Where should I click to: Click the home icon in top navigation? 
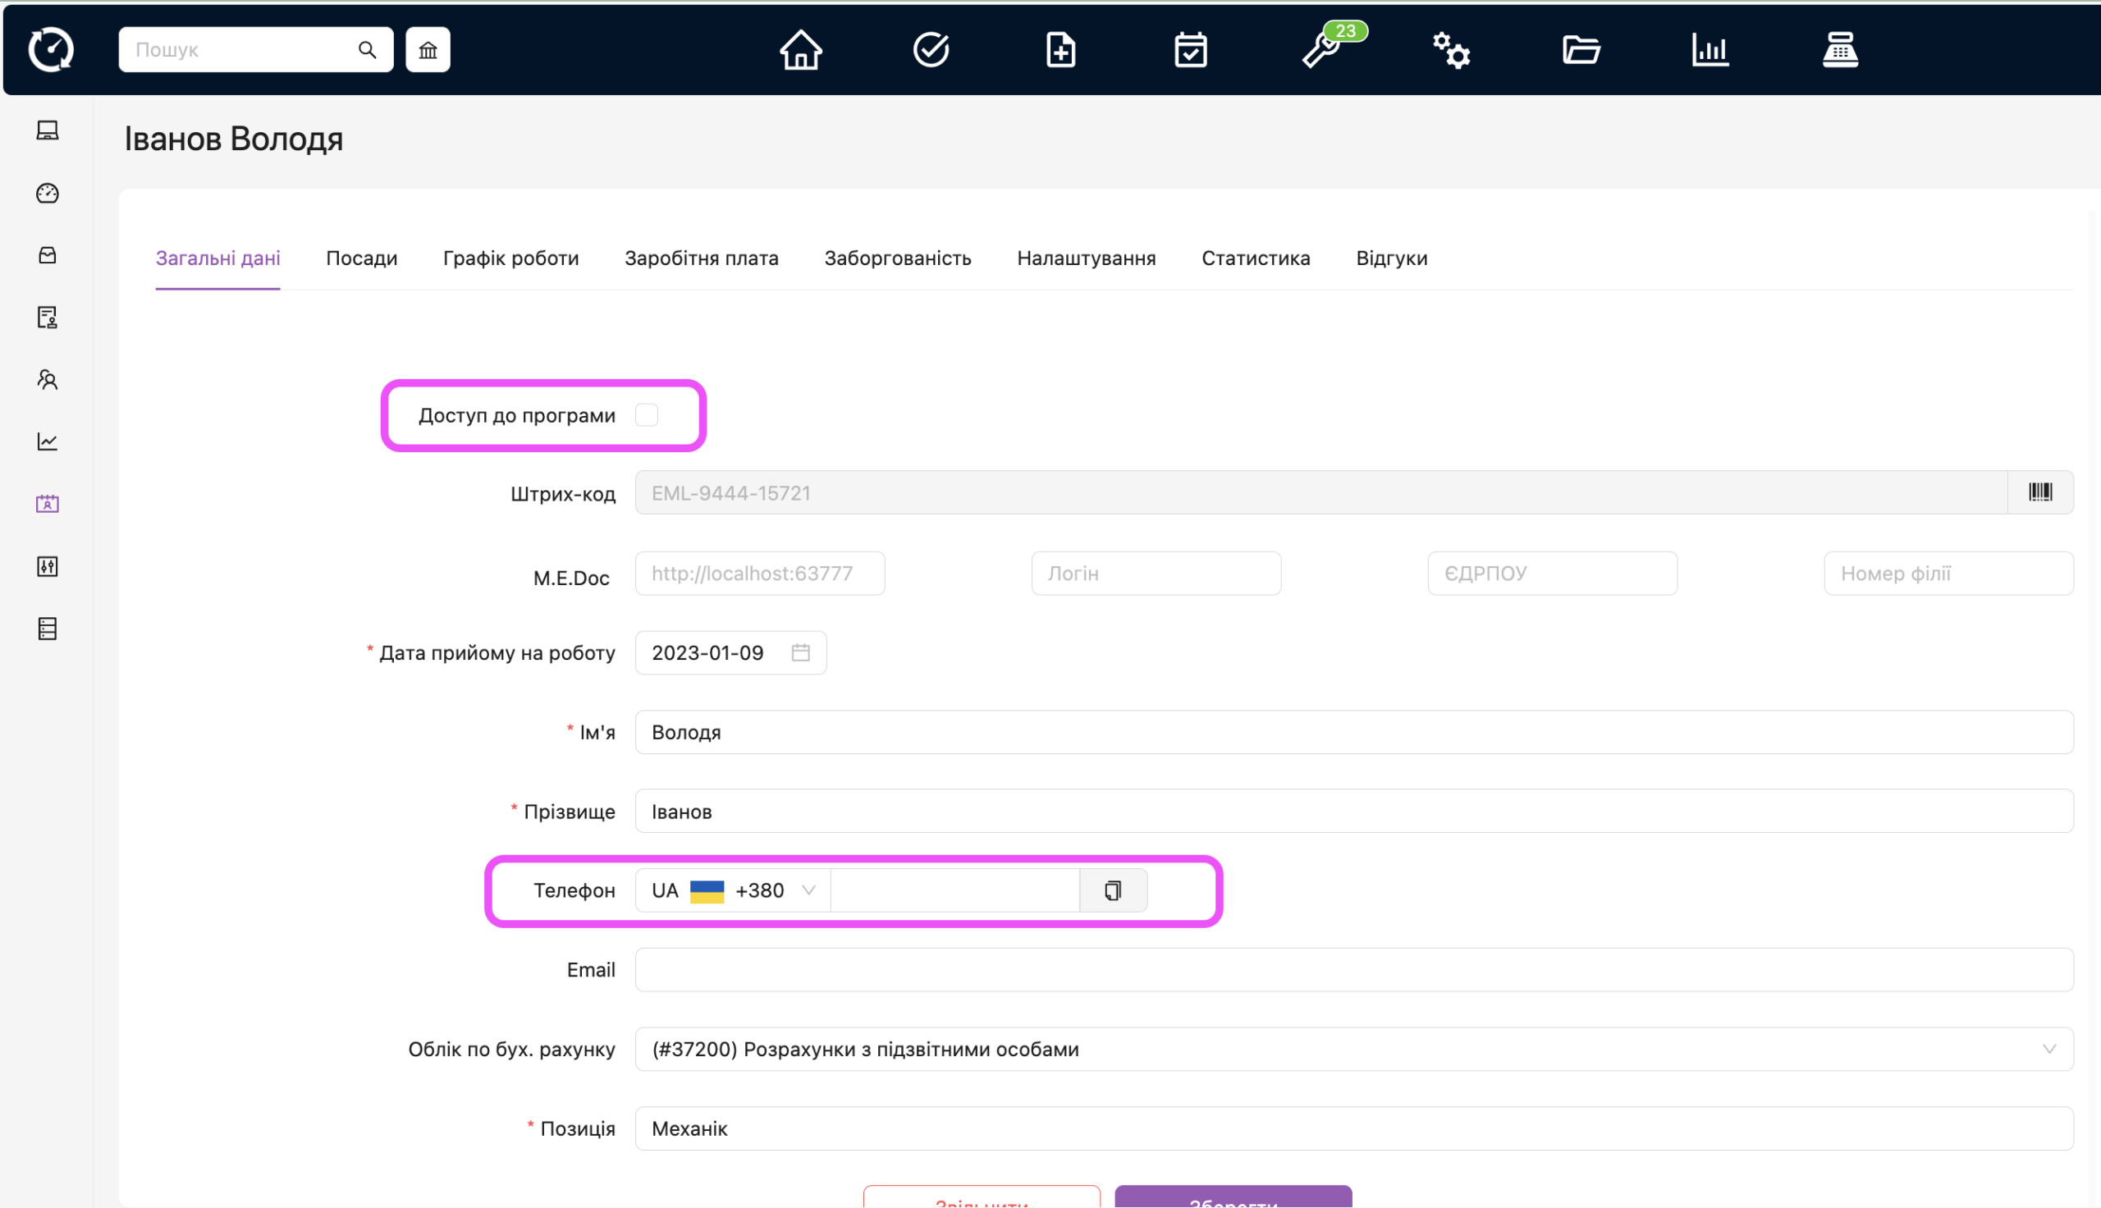tap(799, 50)
